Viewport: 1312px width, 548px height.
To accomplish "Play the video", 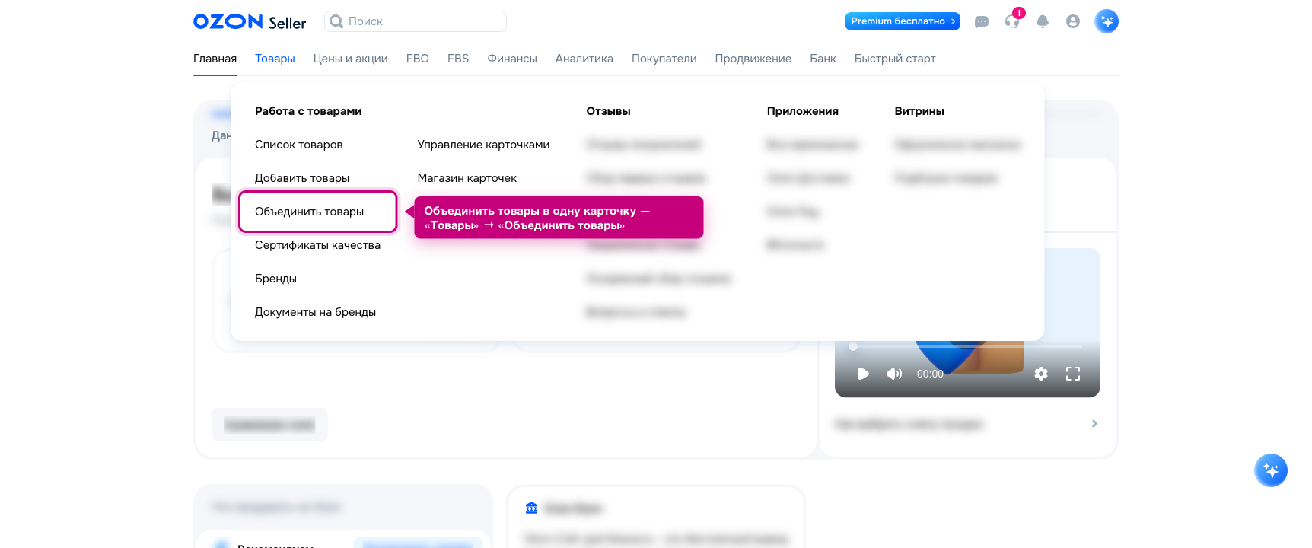I will click(x=863, y=374).
